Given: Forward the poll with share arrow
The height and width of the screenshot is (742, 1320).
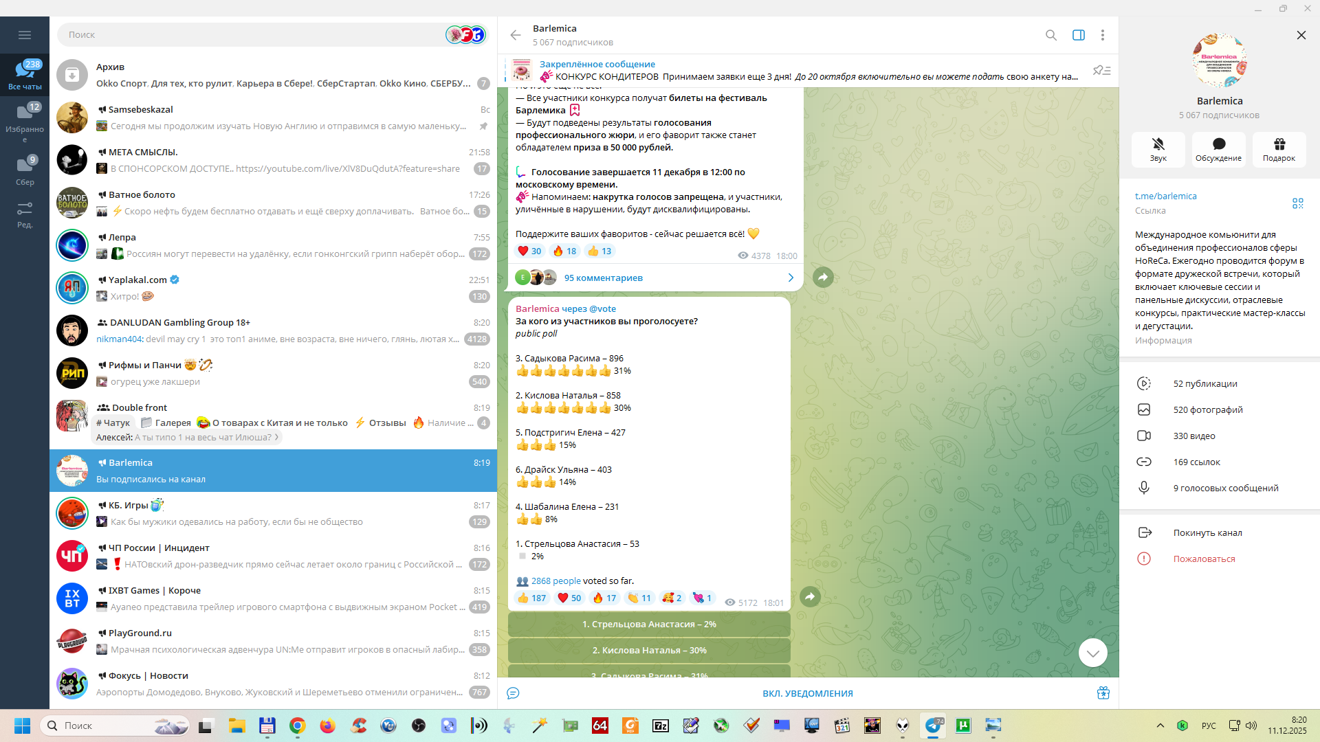Looking at the screenshot, I should (x=810, y=596).
